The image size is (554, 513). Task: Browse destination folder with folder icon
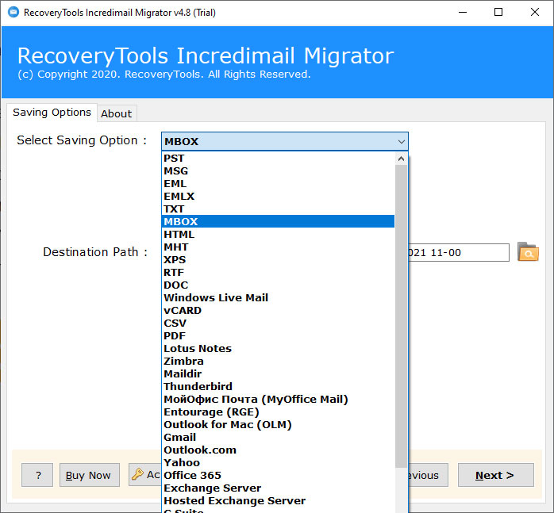tap(528, 251)
